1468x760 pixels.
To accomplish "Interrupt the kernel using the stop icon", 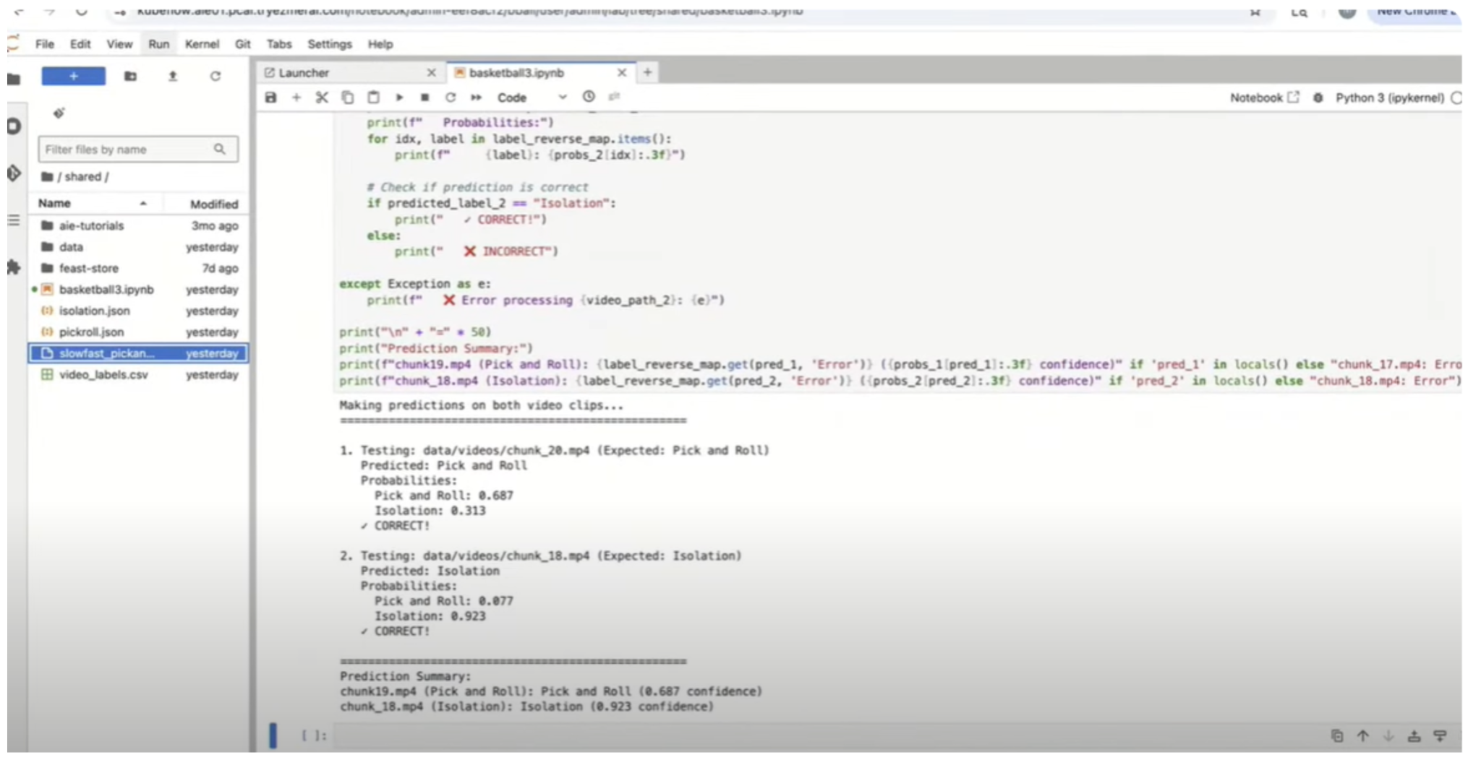I will click(x=424, y=98).
